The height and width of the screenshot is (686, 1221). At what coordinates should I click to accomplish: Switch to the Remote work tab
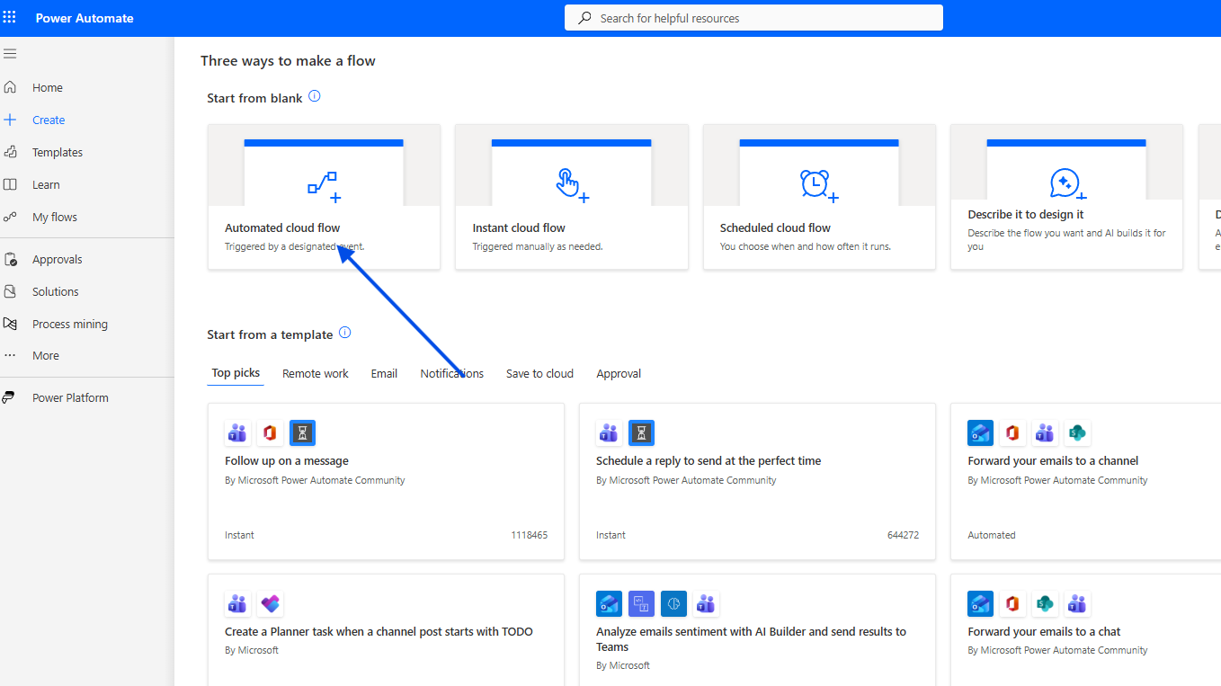pyautogui.click(x=315, y=373)
